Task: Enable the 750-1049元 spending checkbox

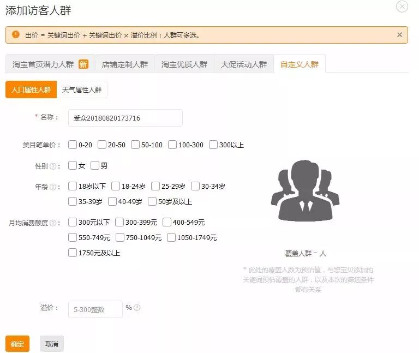Action: click(x=120, y=237)
